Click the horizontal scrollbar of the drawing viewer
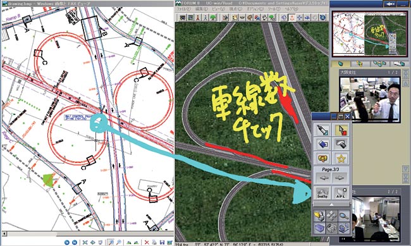This screenshot has width=411, height=246. pyautogui.click(x=87, y=234)
